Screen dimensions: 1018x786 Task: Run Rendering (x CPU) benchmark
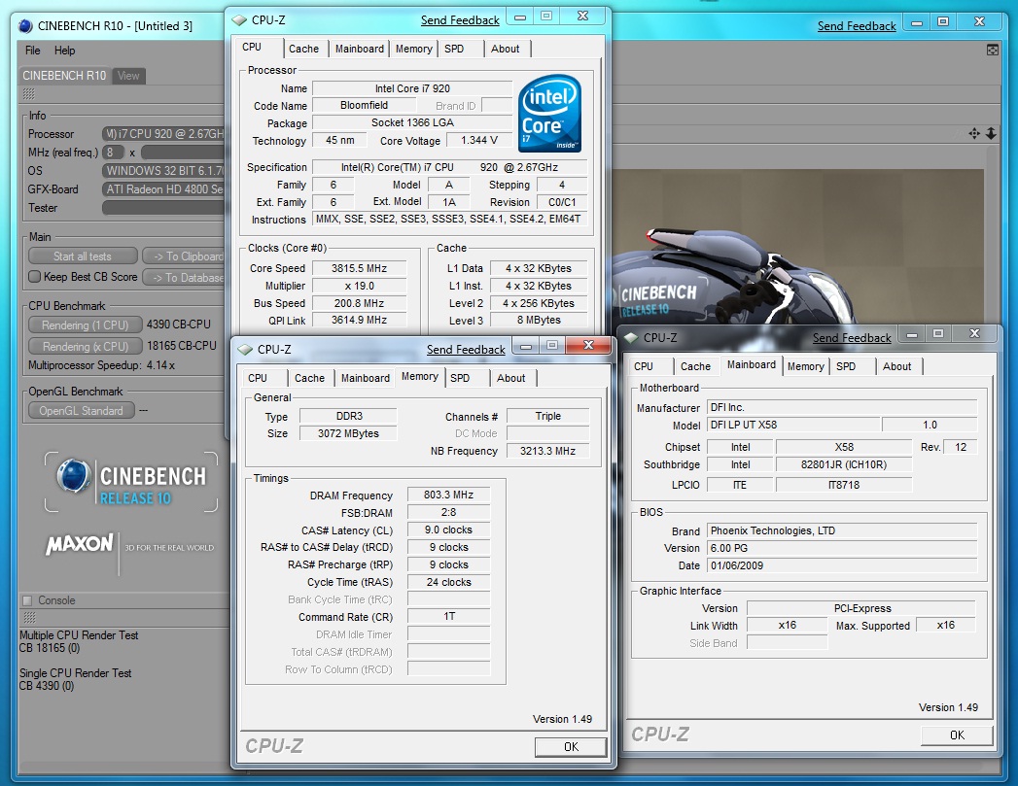point(85,346)
